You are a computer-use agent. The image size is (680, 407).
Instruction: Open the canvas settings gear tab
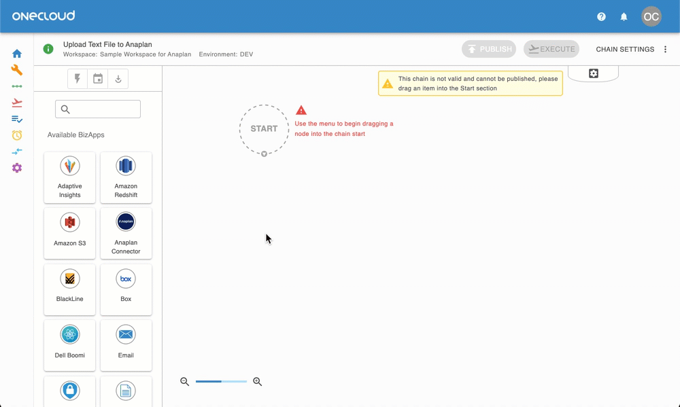point(593,73)
